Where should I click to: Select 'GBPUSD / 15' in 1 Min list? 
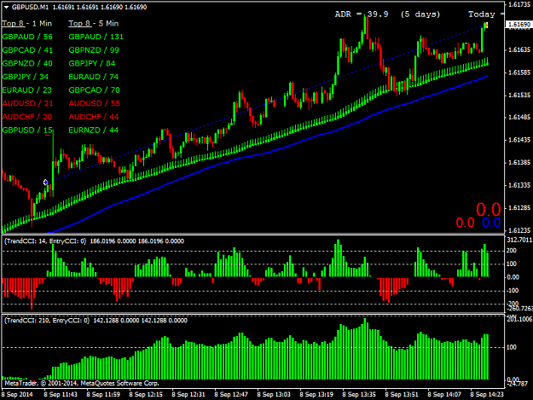[27, 130]
